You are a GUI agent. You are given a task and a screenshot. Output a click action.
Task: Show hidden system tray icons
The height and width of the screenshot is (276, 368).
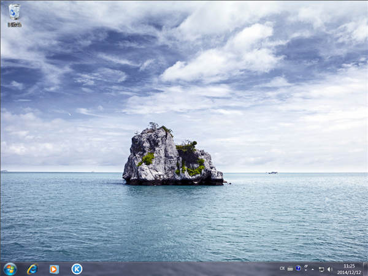pos(313,269)
